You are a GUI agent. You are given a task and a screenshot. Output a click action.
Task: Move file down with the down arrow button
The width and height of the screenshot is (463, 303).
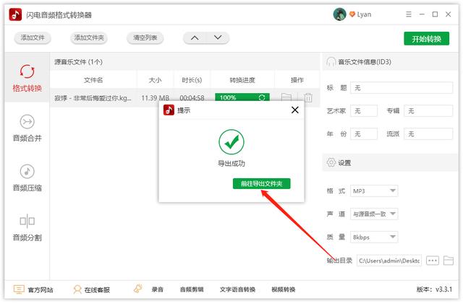click(218, 38)
